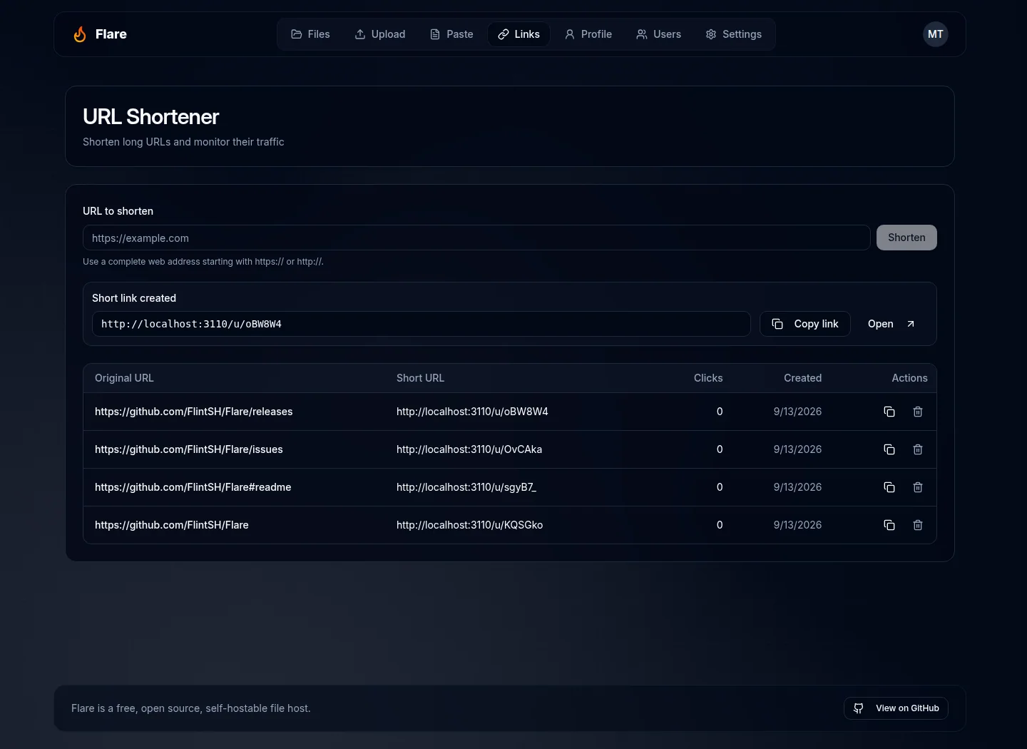Viewport: 1027px width, 749px height.
Task: Open the created short link
Action: click(x=891, y=324)
